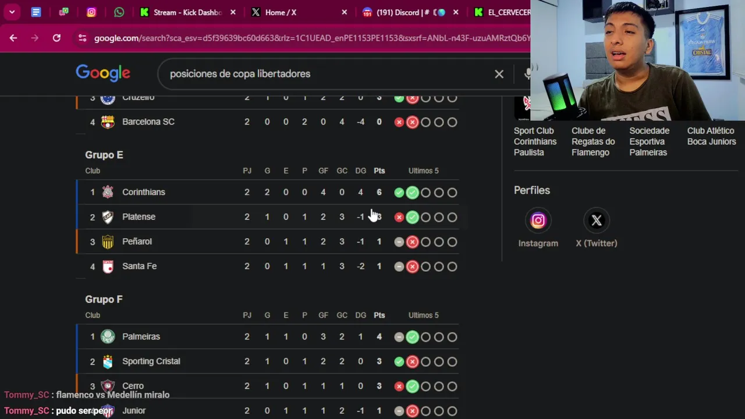Select the Santa Fe team name

click(139, 266)
